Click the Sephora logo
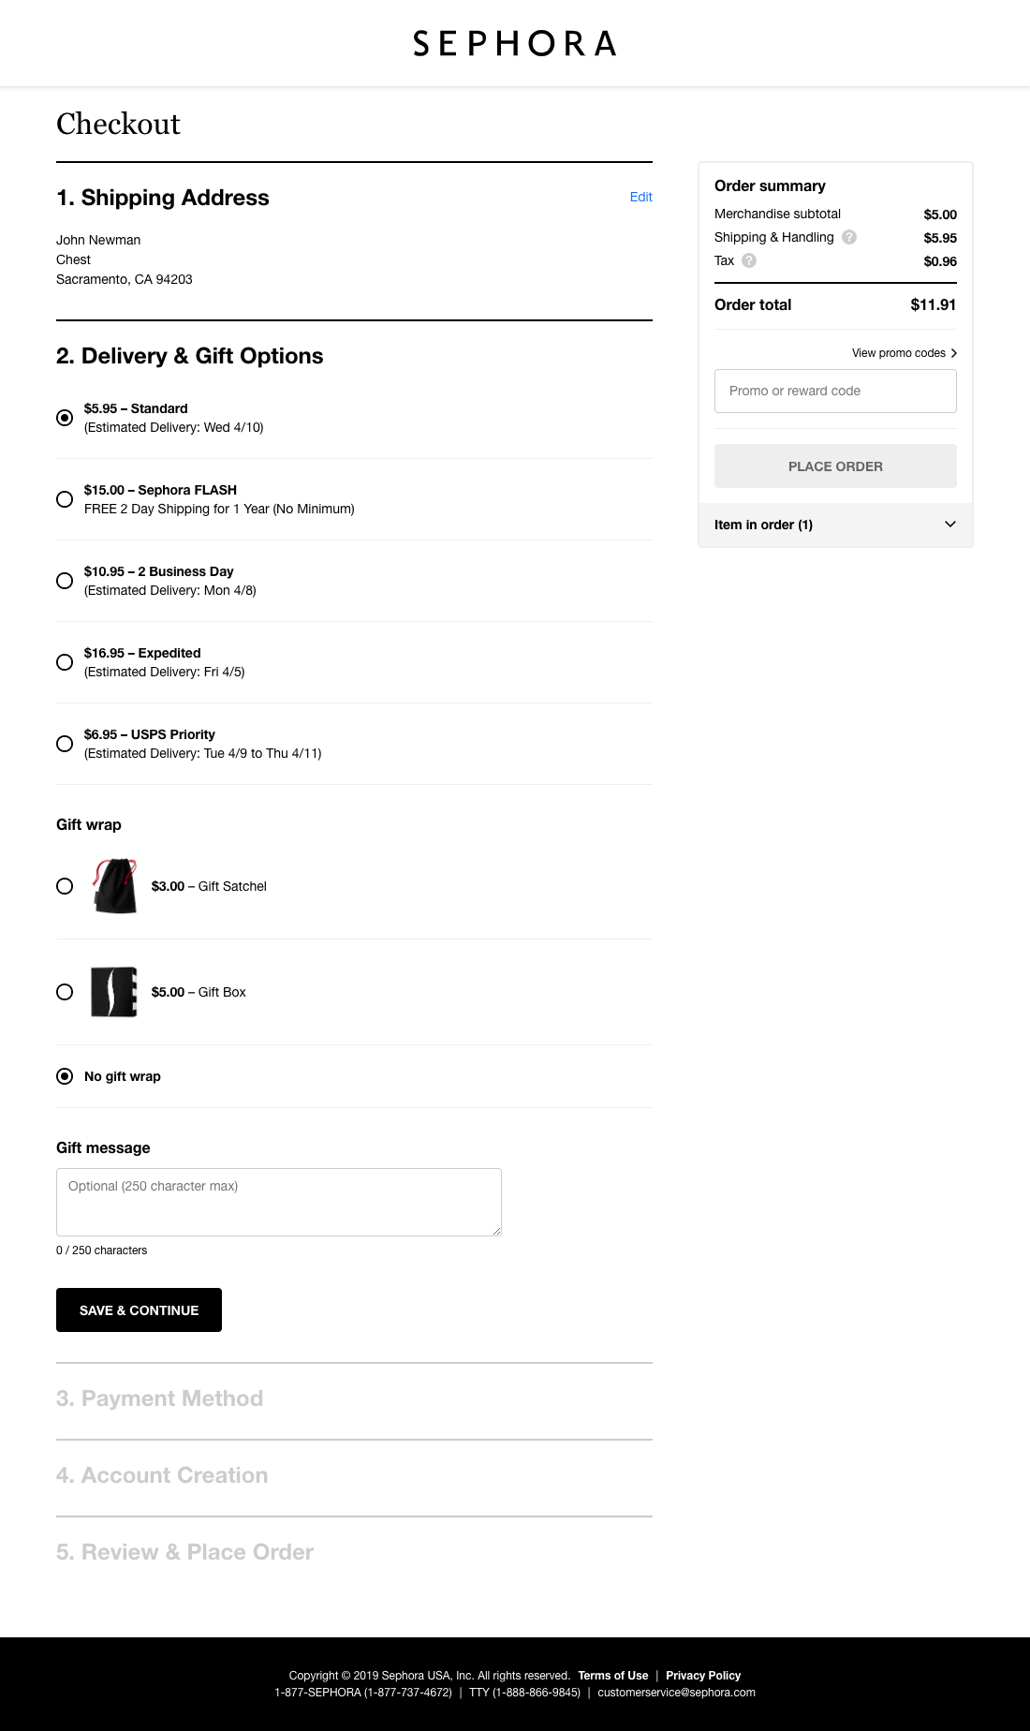The image size is (1030, 1731). pos(514,43)
